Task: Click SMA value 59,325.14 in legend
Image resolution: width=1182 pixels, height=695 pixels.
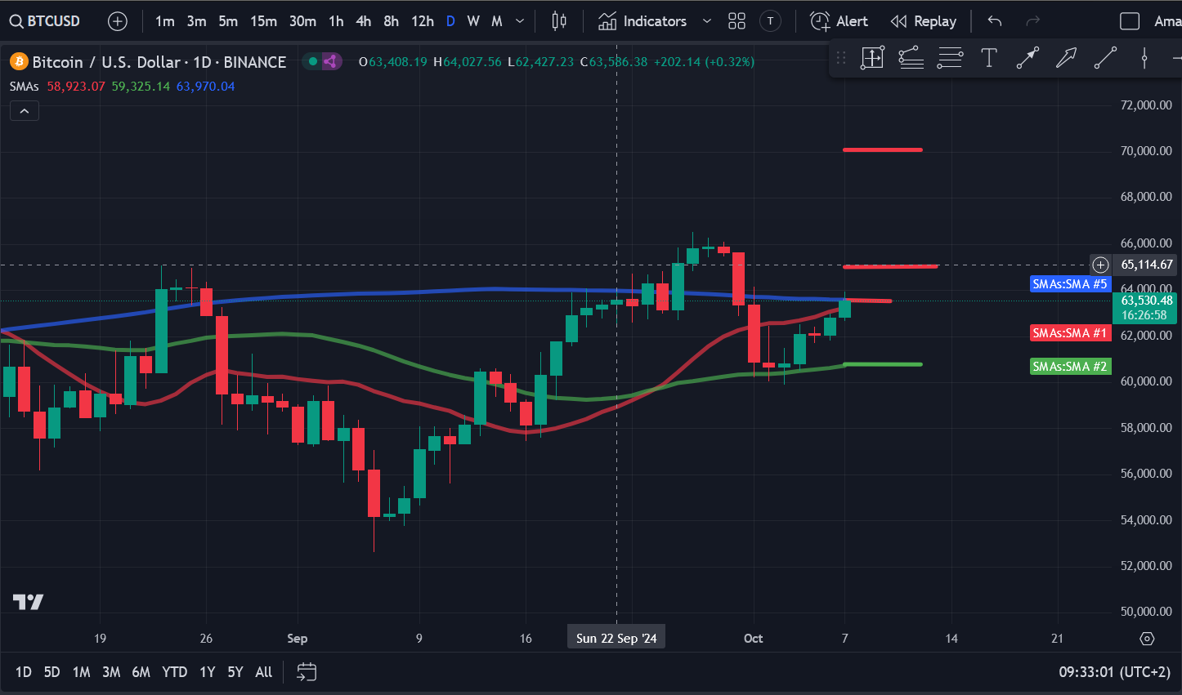Action: click(x=141, y=86)
